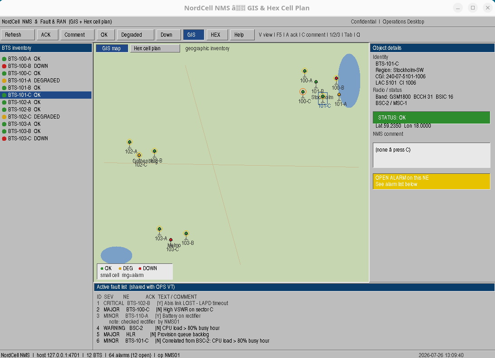Open the GIS map tab
Viewport: 495px width, 358px height.
[112, 48]
